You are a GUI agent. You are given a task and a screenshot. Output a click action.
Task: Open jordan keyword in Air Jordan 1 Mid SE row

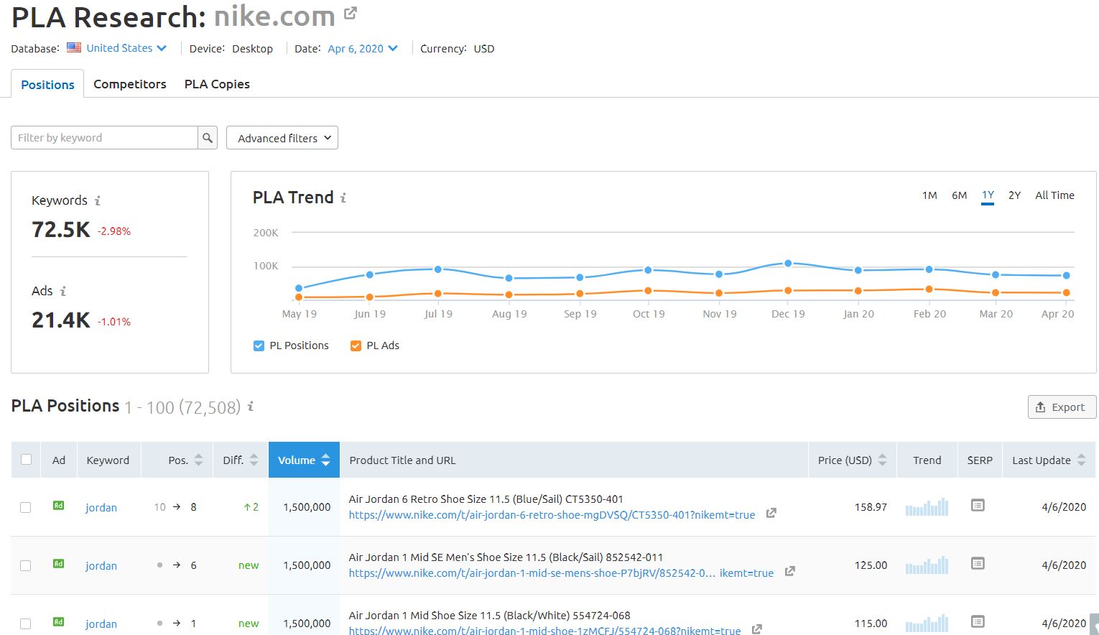pos(101,565)
